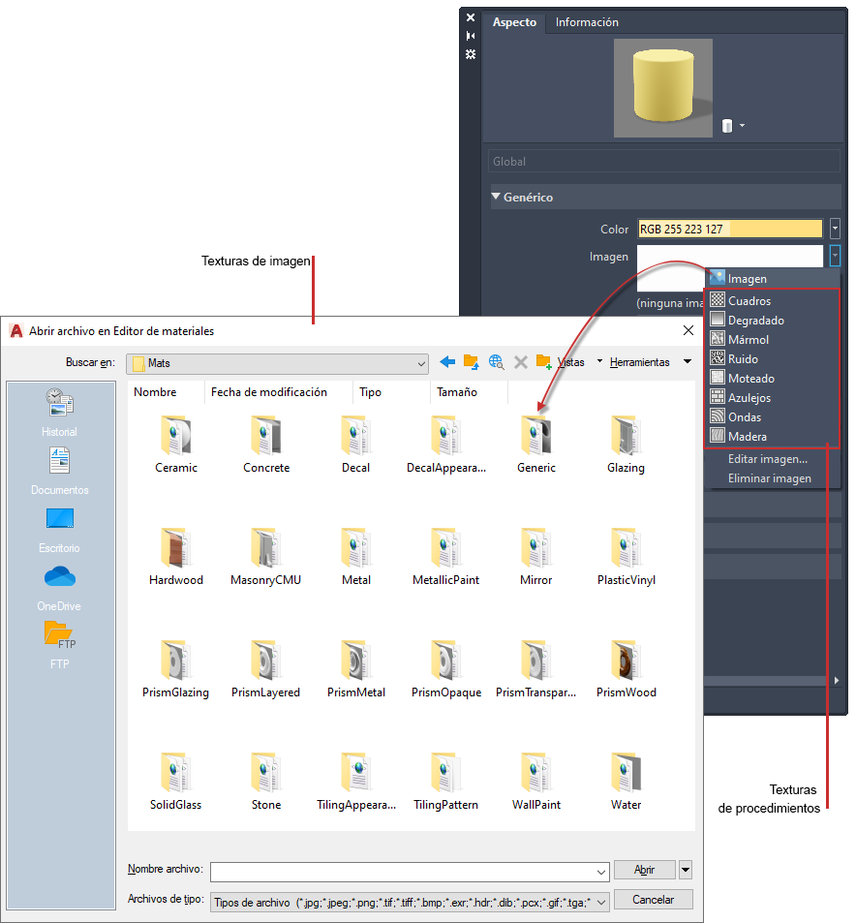
Task: Select Imagen from texture menu
Action: [773, 278]
